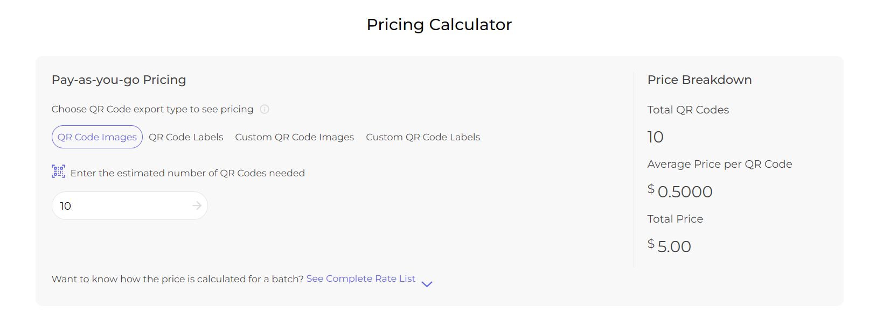Switch to QR Code Labels pricing

point(186,137)
